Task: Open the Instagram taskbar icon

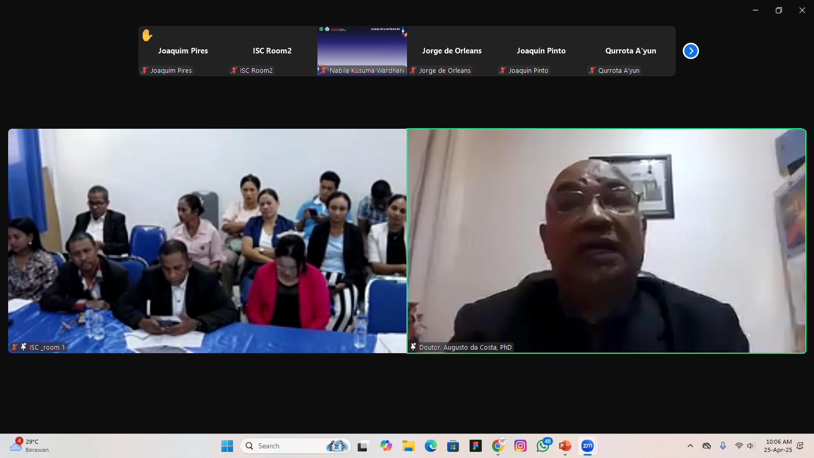Action: (x=520, y=446)
